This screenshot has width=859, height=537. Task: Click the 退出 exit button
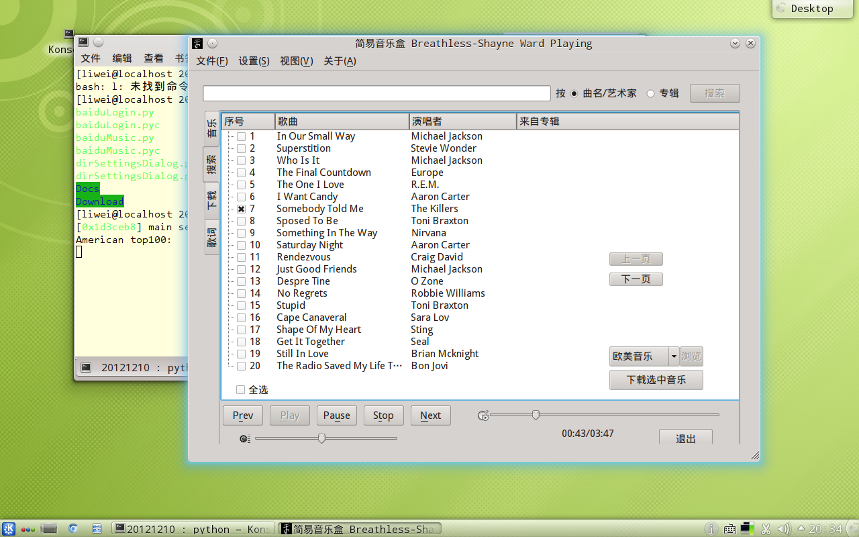685,438
